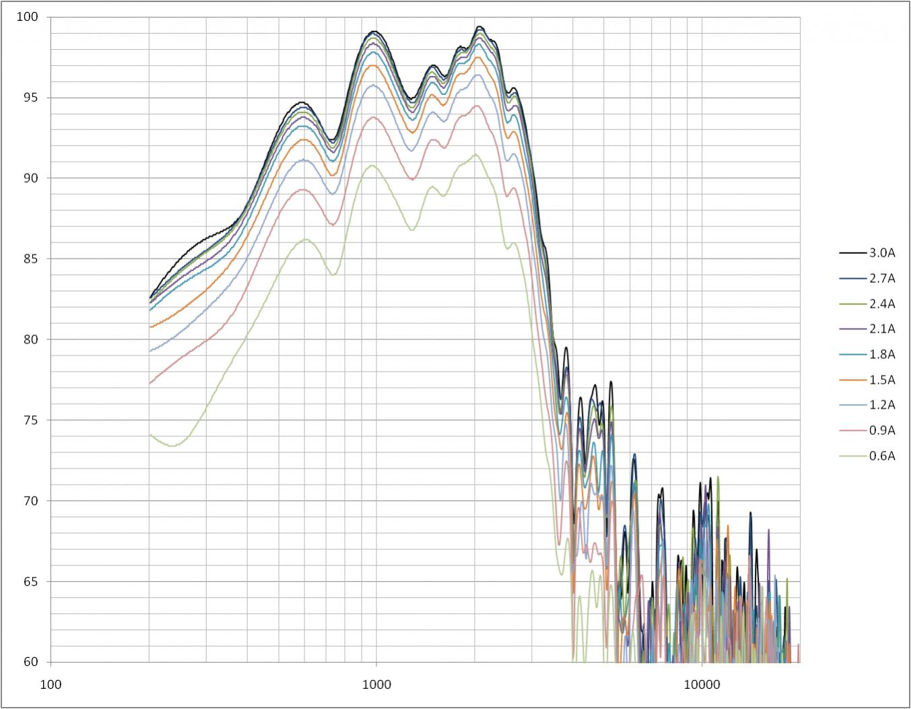Click the y-axis label 70
This screenshot has width=911, height=709.
point(32,500)
